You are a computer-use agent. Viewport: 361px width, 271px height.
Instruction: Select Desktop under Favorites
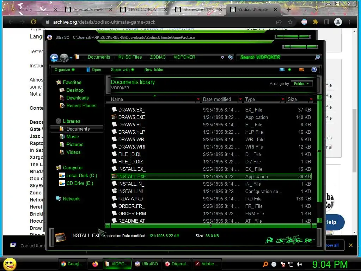pyautogui.click(x=72, y=90)
